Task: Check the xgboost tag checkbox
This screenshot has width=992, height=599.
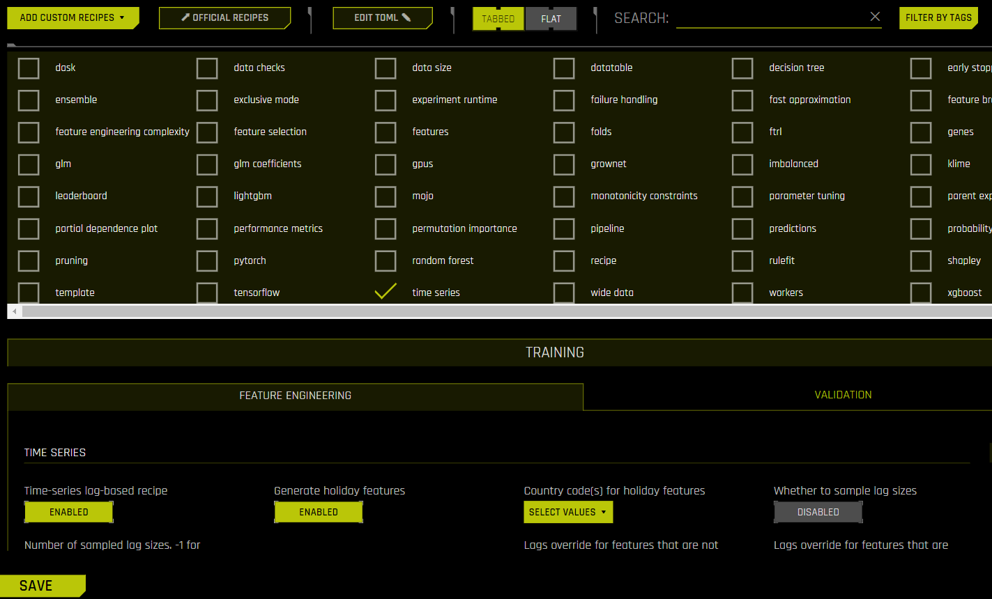Action: point(921,293)
